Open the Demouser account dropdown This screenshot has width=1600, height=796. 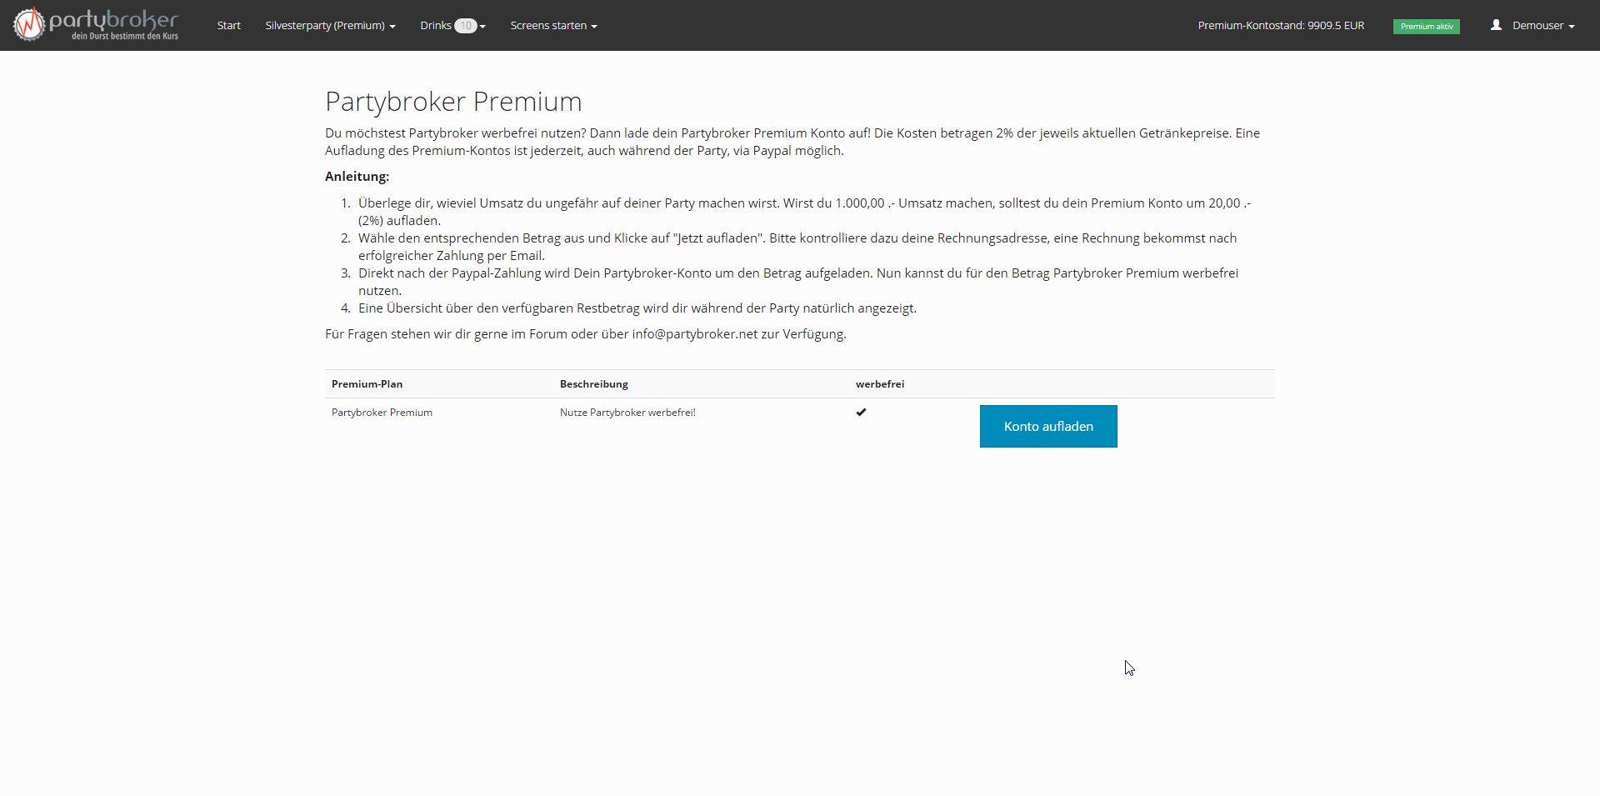[x=1543, y=26]
